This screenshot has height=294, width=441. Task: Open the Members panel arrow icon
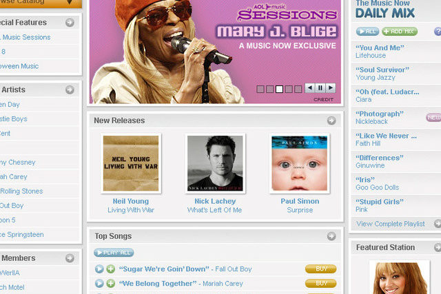click(70, 258)
